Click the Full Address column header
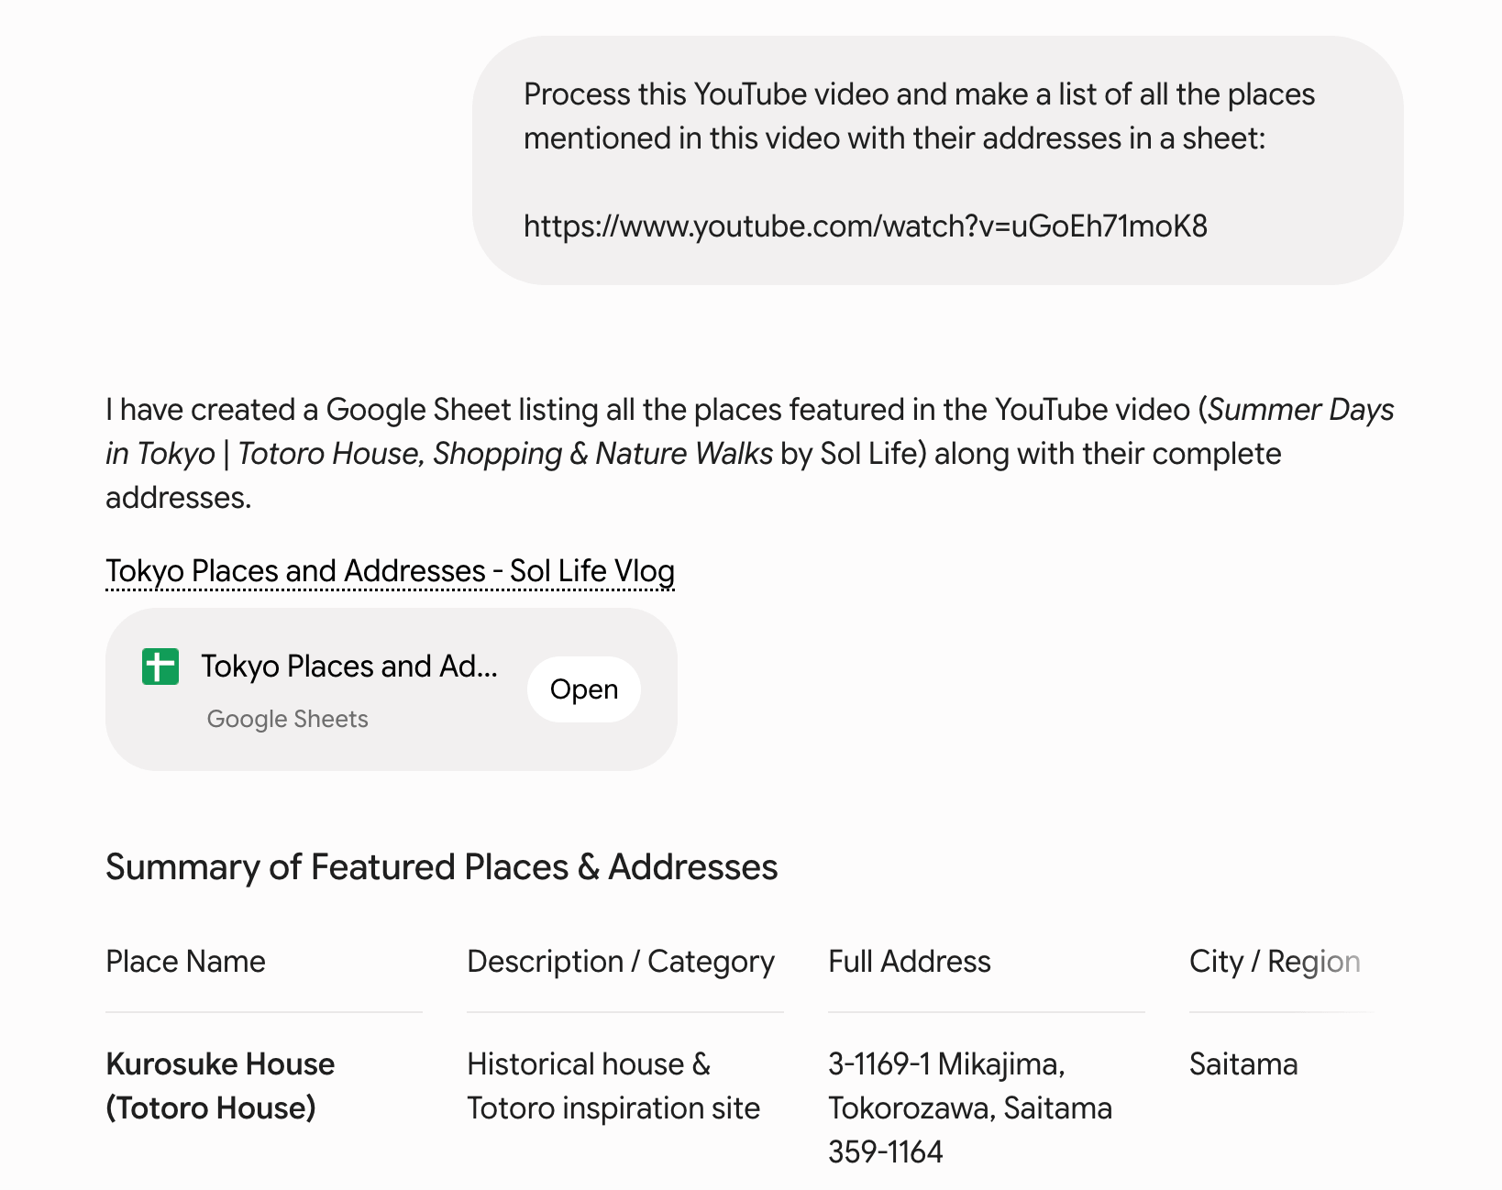This screenshot has height=1190, width=1502. (909, 961)
